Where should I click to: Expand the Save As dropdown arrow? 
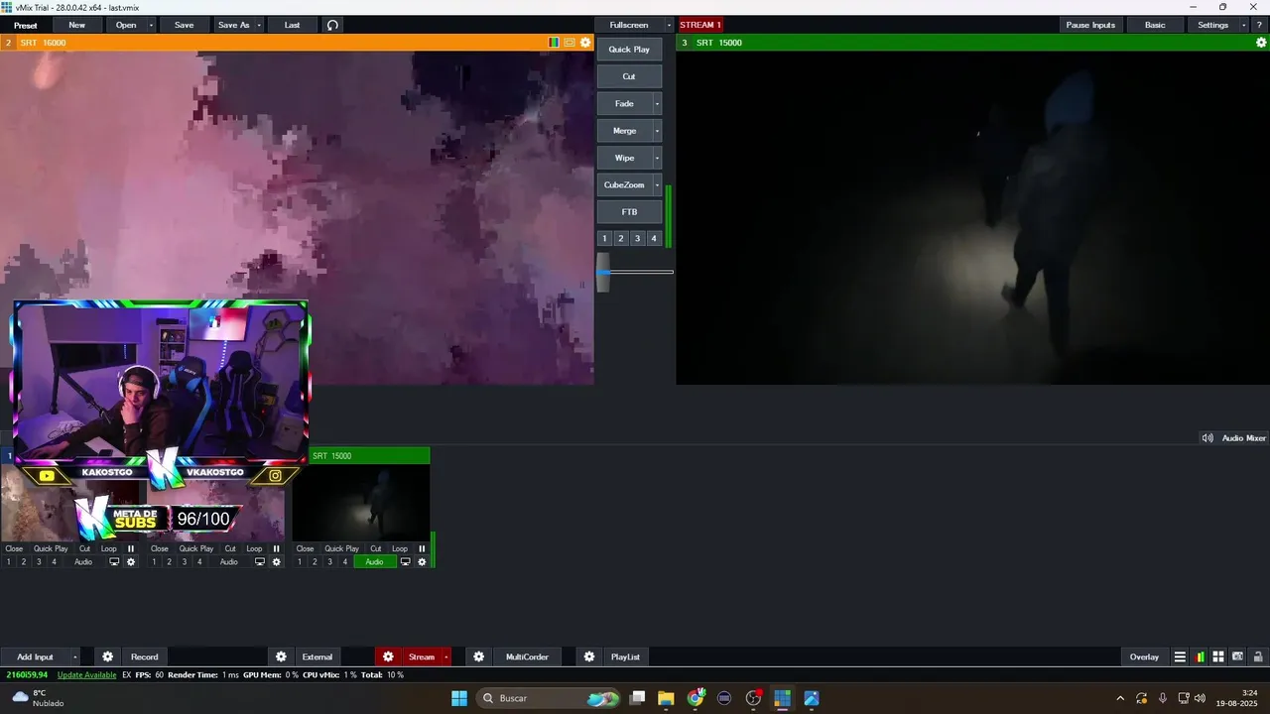click(260, 25)
